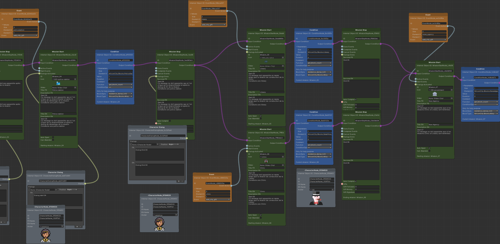The width and height of the screenshot is (500, 244).
Task: Open object picker for Mission_07 Video clip field
Action: (x=452, y=98)
